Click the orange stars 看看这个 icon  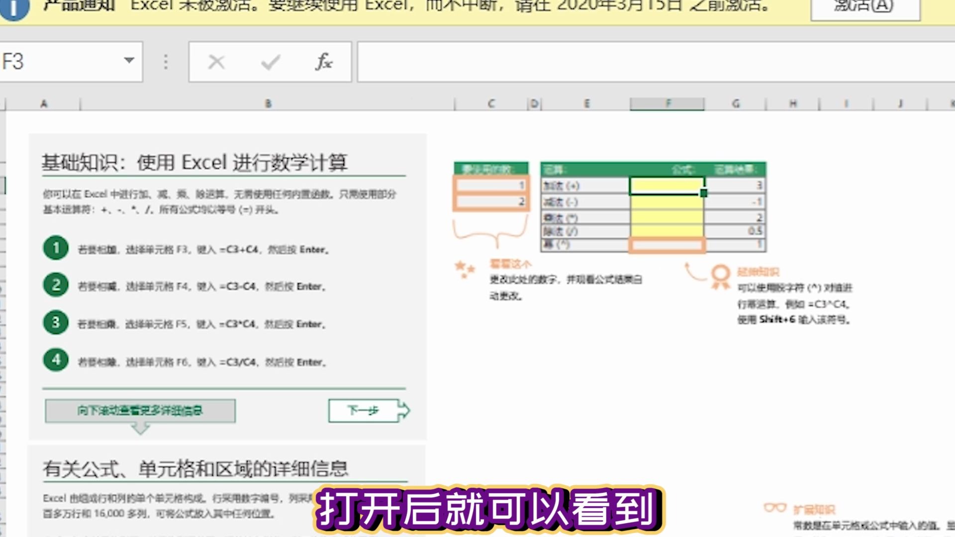(465, 269)
